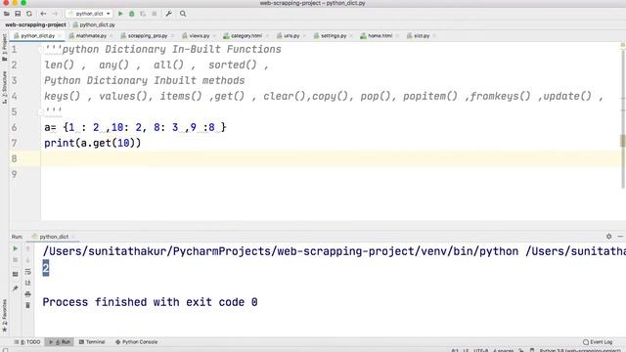626x352 pixels.
Task: Rerun python_dict with Run panel play icon
Action: coord(16,248)
